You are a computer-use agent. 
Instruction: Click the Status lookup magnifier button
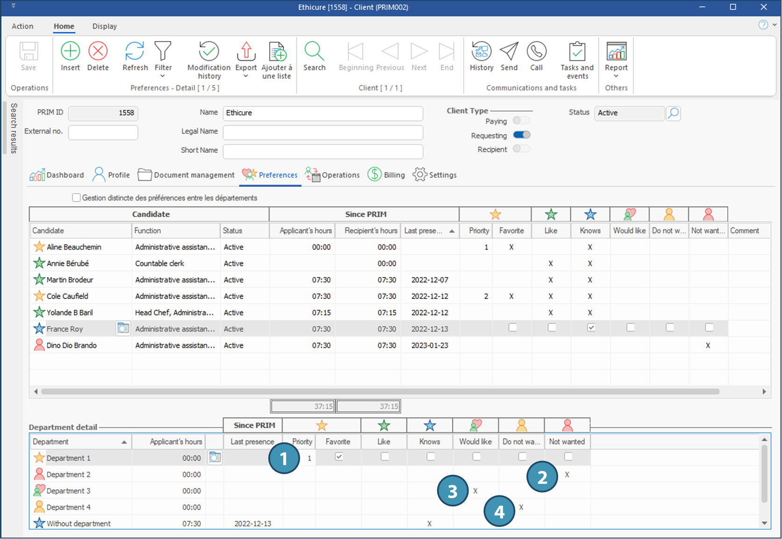tap(673, 113)
